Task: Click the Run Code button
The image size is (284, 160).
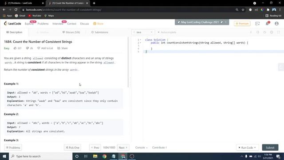Action: coord(248,148)
